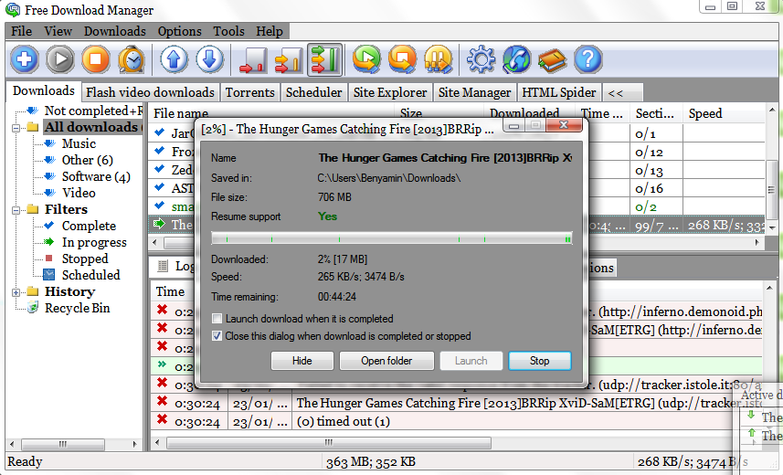Open the books help contents icon
783x475 pixels.
tap(552, 59)
